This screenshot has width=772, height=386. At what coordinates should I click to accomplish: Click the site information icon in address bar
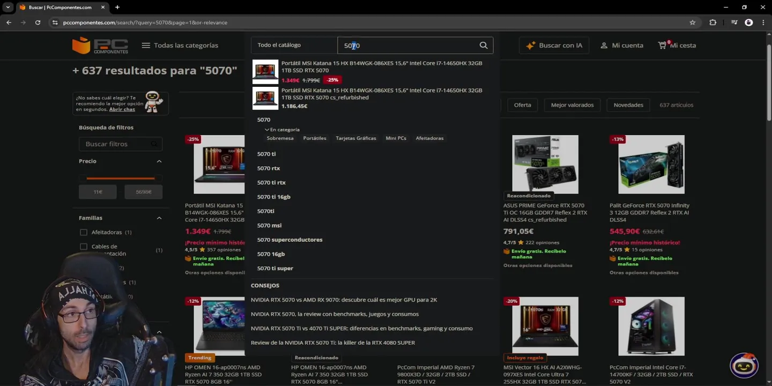55,23
